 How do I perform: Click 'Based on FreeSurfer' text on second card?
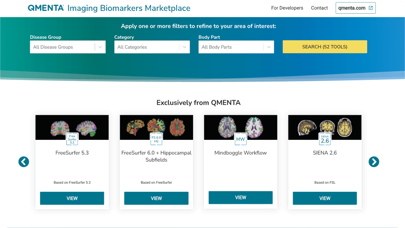click(x=156, y=182)
